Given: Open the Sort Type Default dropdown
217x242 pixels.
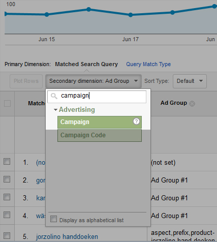Looking at the screenshot, I should (x=190, y=81).
